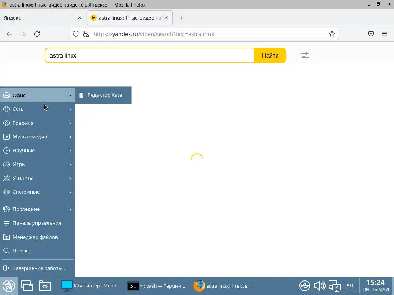This screenshot has width=394, height=295.
Task: Switch to bash Терминал taskbar window
Action: (156, 286)
